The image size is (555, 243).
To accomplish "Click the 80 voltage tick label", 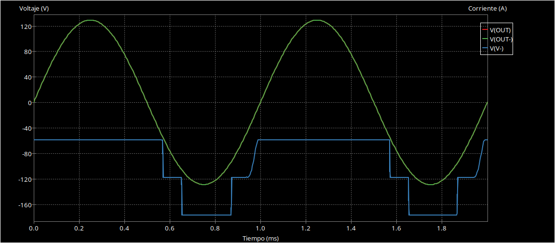I will pos(28,52).
